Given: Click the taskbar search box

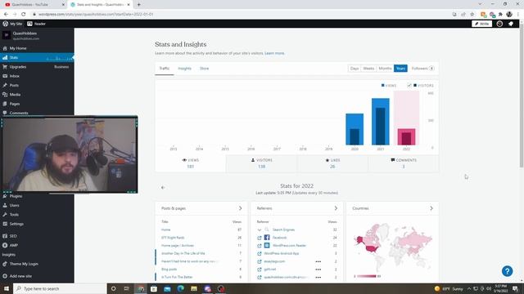Looking at the screenshot, I should coord(60,288).
